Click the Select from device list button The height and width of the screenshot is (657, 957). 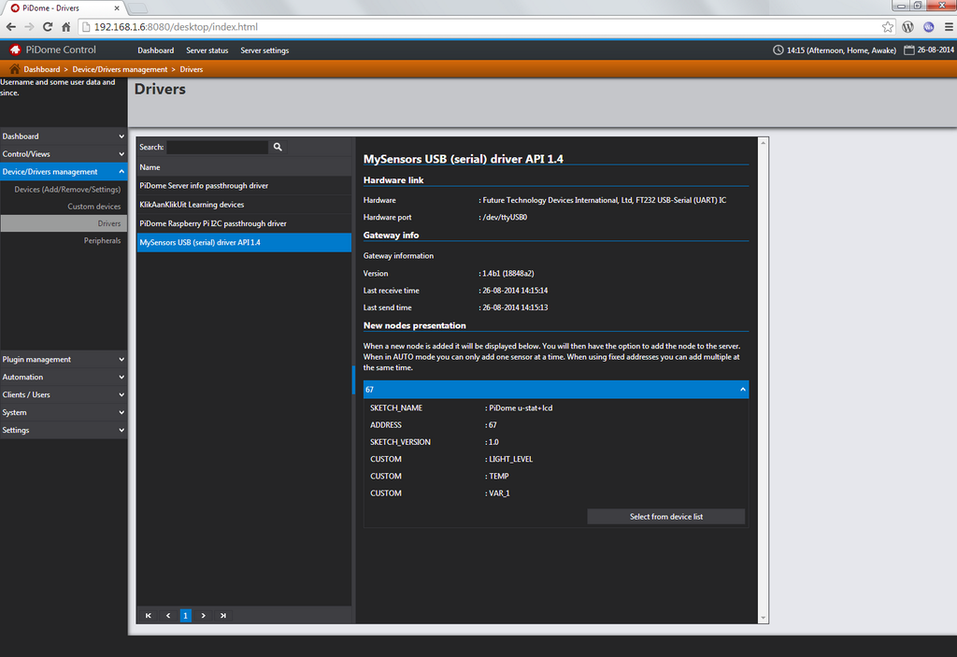[665, 517]
